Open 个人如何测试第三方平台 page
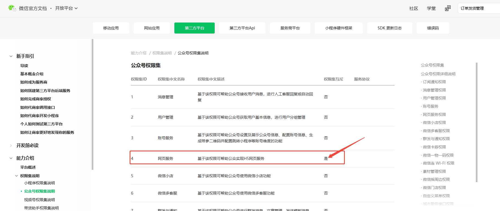Screen dimensions: 500x211 click(41, 124)
